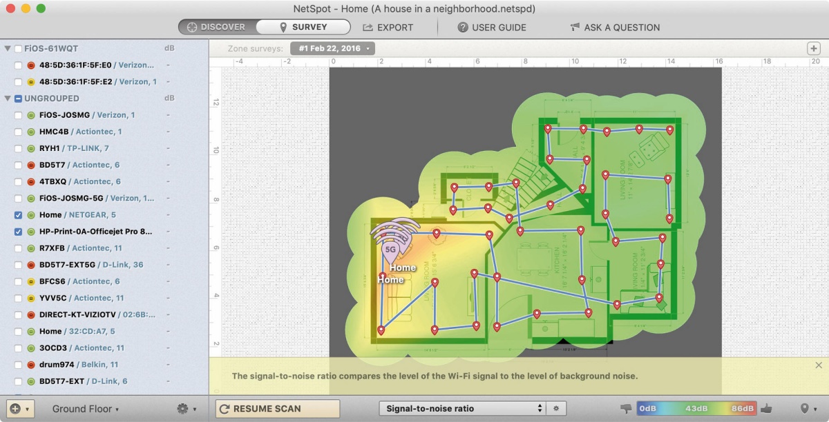Click the EXPORT button
The height and width of the screenshot is (422, 829).
pos(388,28)
